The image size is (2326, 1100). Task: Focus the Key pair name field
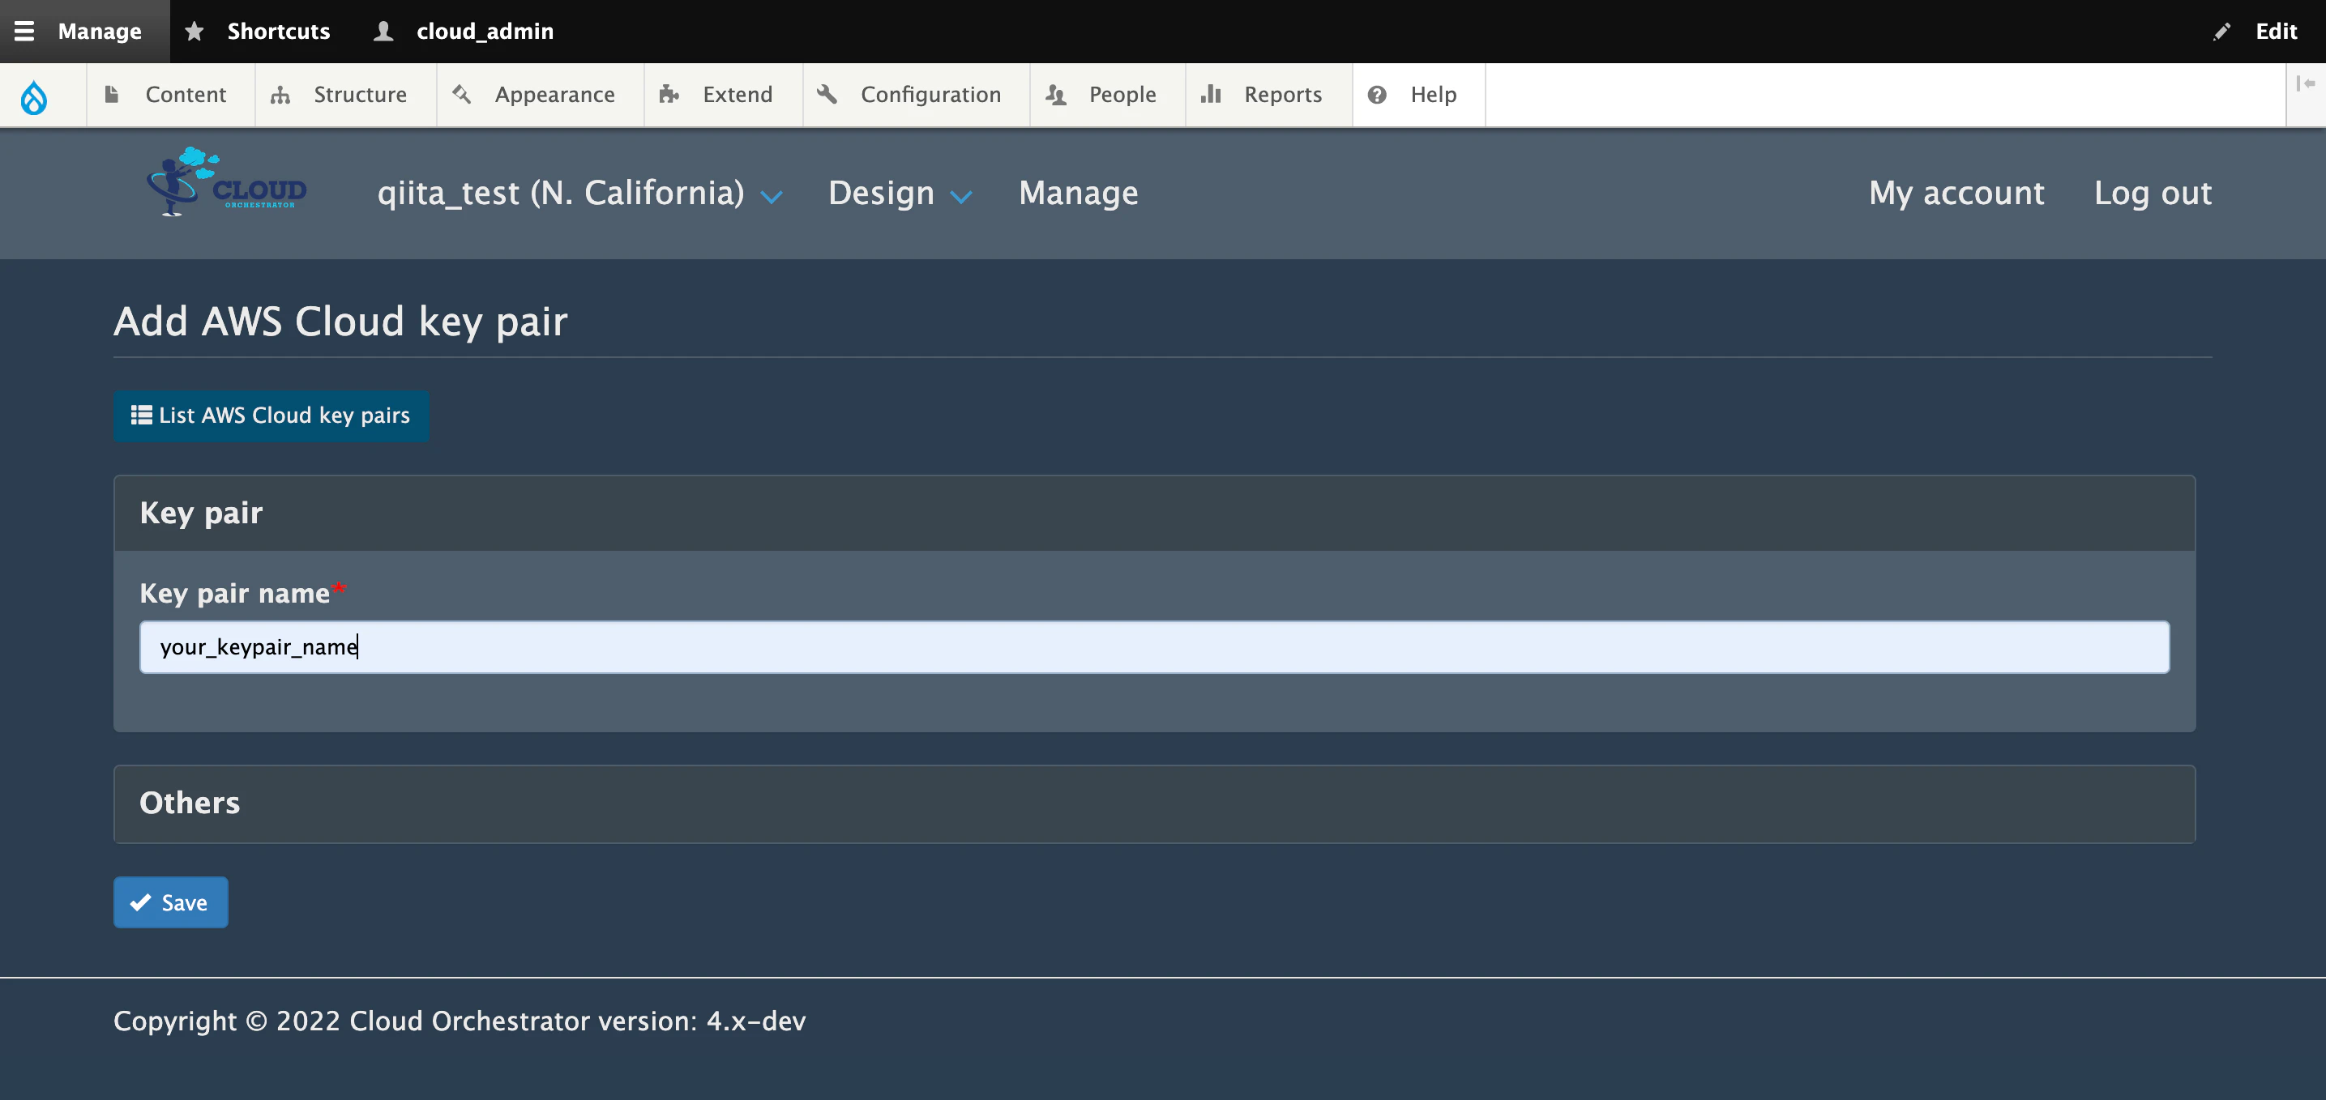tap(1154, 647)
